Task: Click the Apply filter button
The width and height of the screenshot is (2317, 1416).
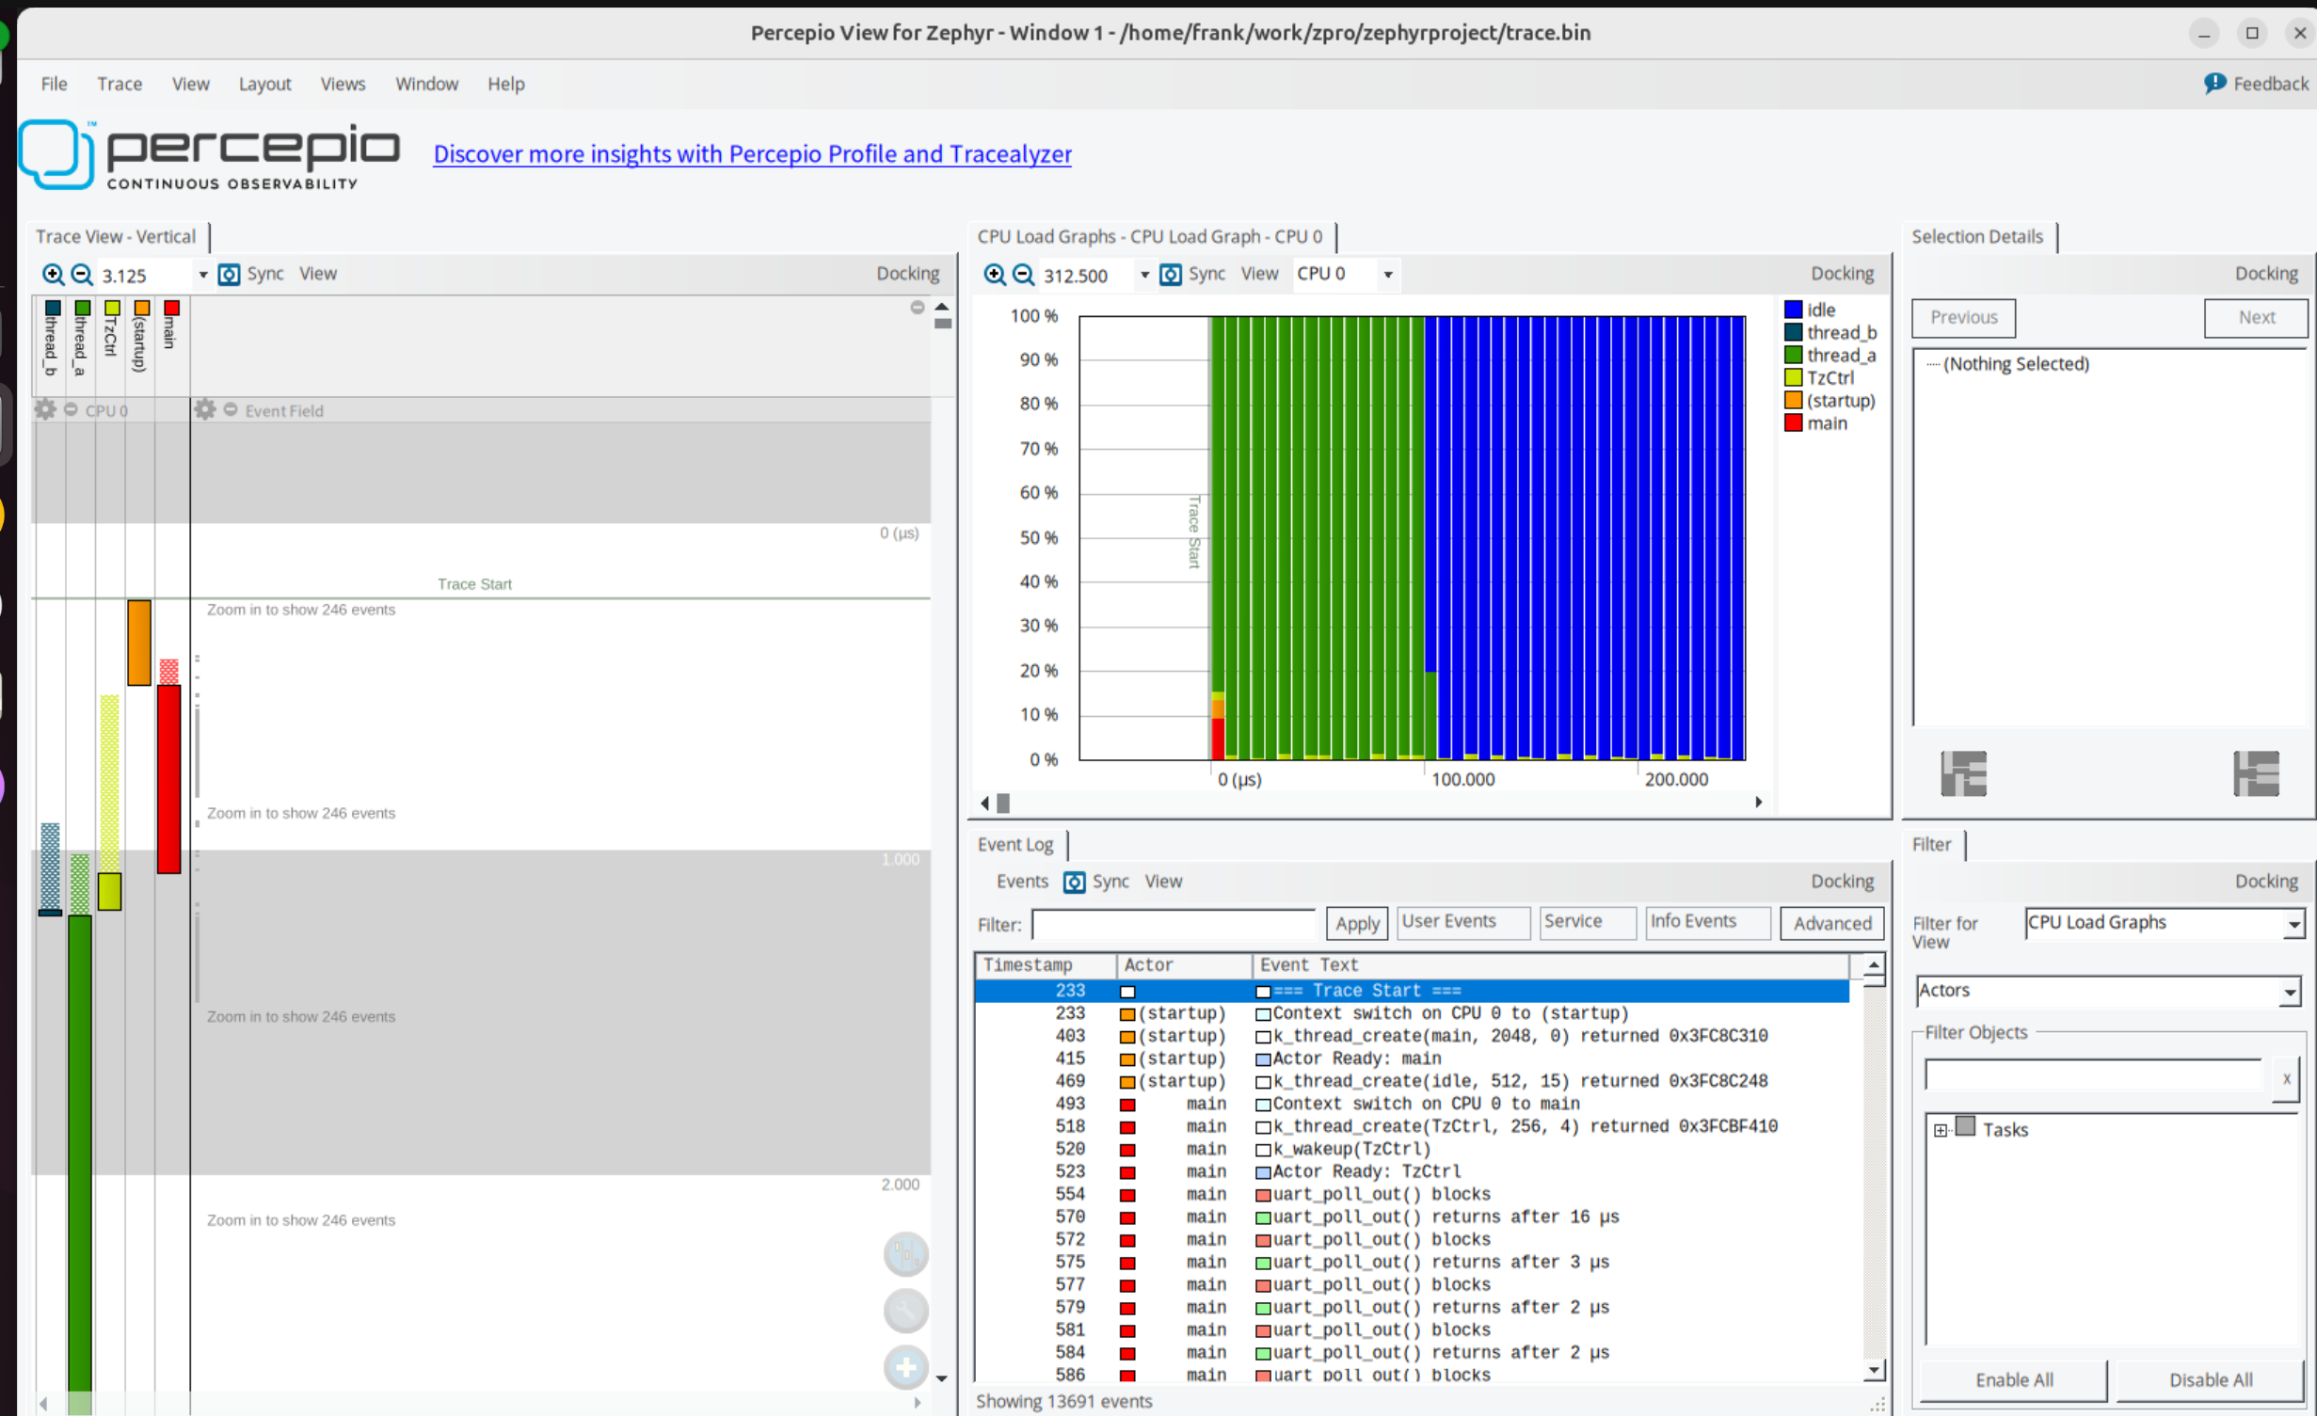Action: click(x=1357, y=923)
